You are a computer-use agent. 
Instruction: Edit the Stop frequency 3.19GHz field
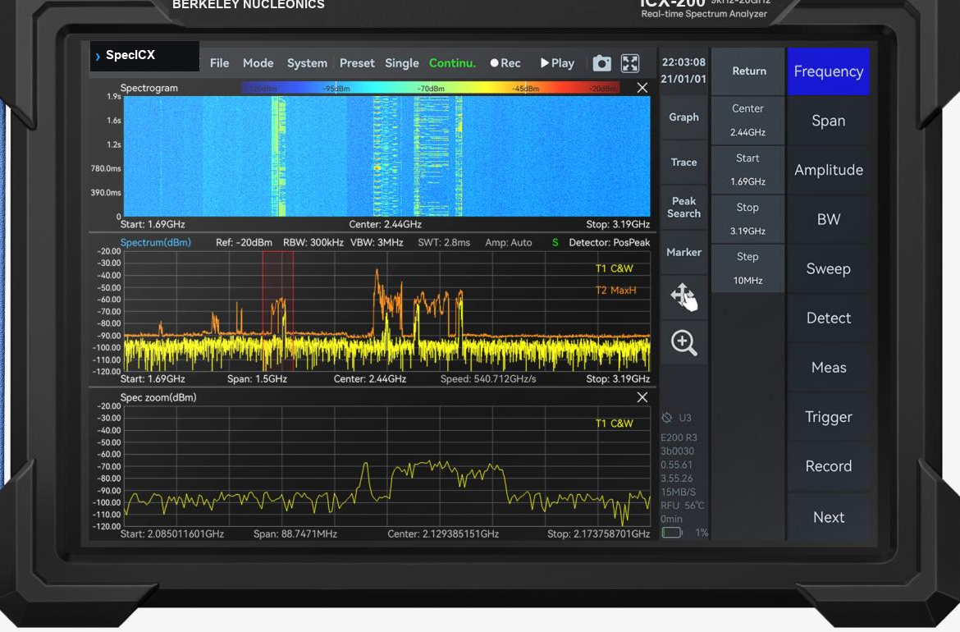tap(748, 219)
